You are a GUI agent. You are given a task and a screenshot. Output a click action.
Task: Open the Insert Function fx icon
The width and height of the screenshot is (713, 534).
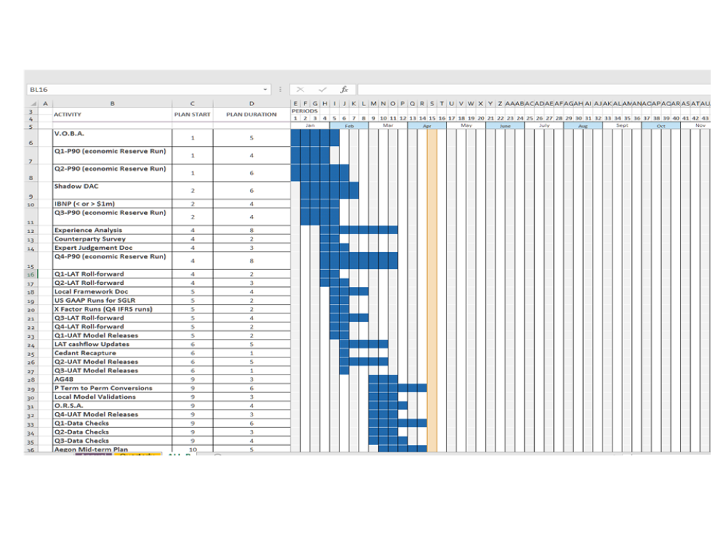344,90
